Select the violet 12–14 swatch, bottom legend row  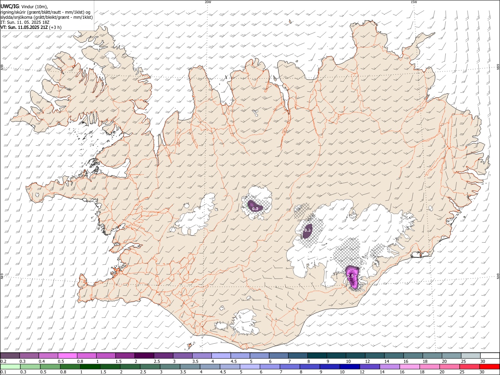pyautogui.click(x=370, y=367)
